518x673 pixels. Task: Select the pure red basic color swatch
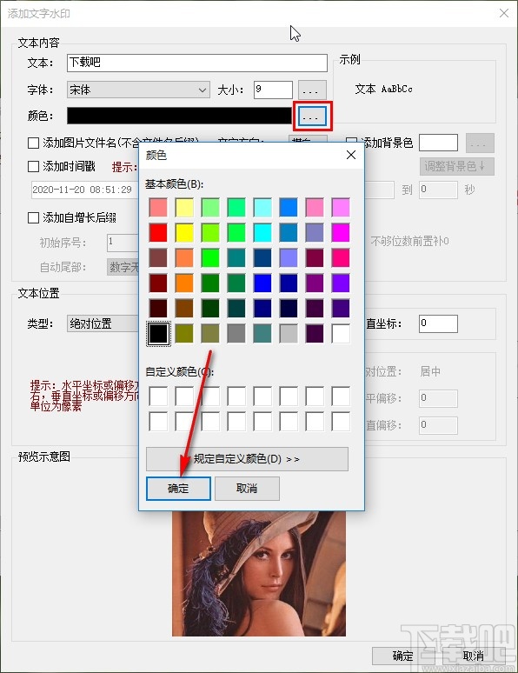pyautogui.click(x=158, y=233)
